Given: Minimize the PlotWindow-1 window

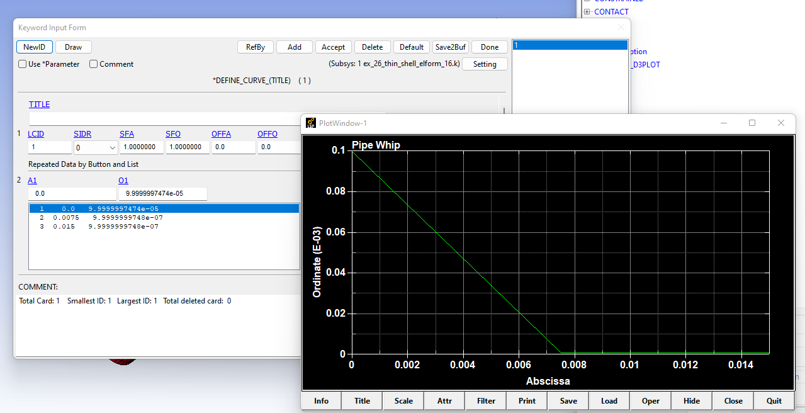Looking at the screenshot, I should point(723,123).
